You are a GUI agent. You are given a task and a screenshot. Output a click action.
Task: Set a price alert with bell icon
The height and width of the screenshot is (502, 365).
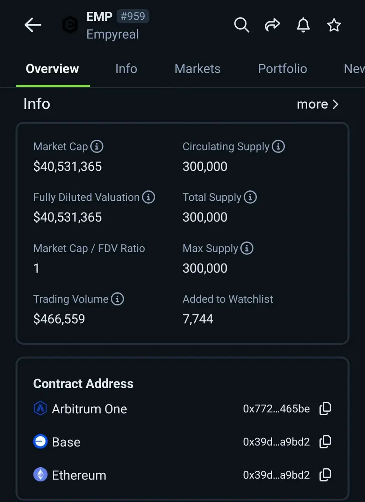coord(303,25)
